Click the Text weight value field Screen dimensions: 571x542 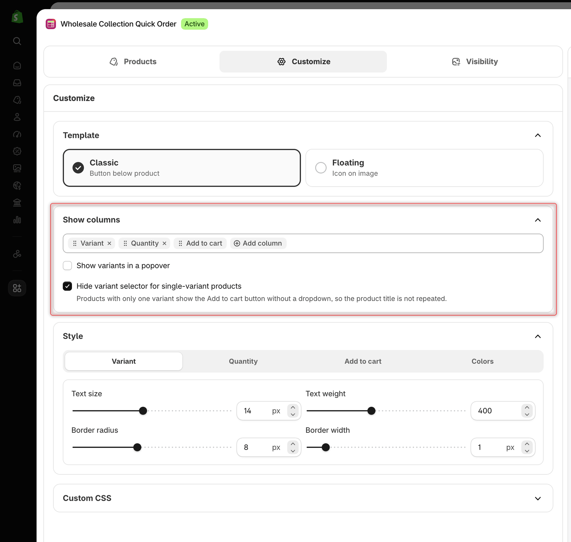coord(503,411)
